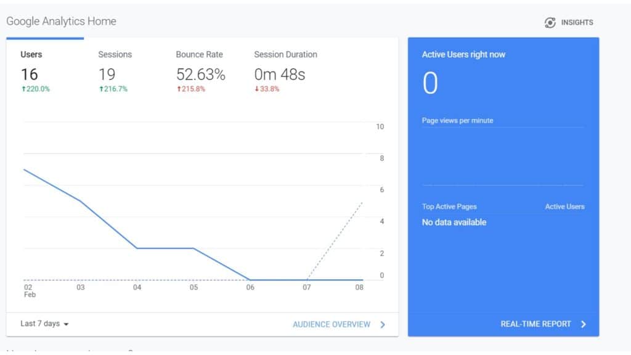Click the active users counter showing 0

(x=429, y=83)
